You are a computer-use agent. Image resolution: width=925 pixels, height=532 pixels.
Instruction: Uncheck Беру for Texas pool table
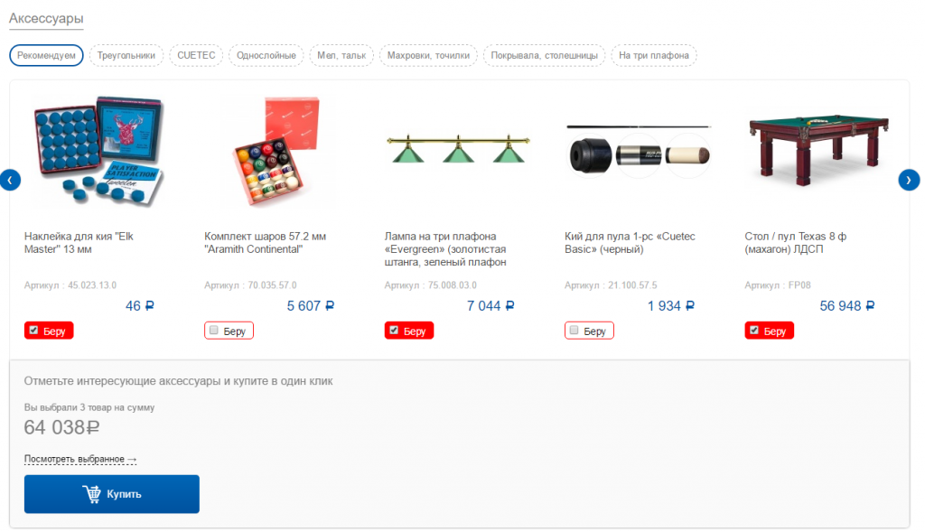(x=770, y=331)
